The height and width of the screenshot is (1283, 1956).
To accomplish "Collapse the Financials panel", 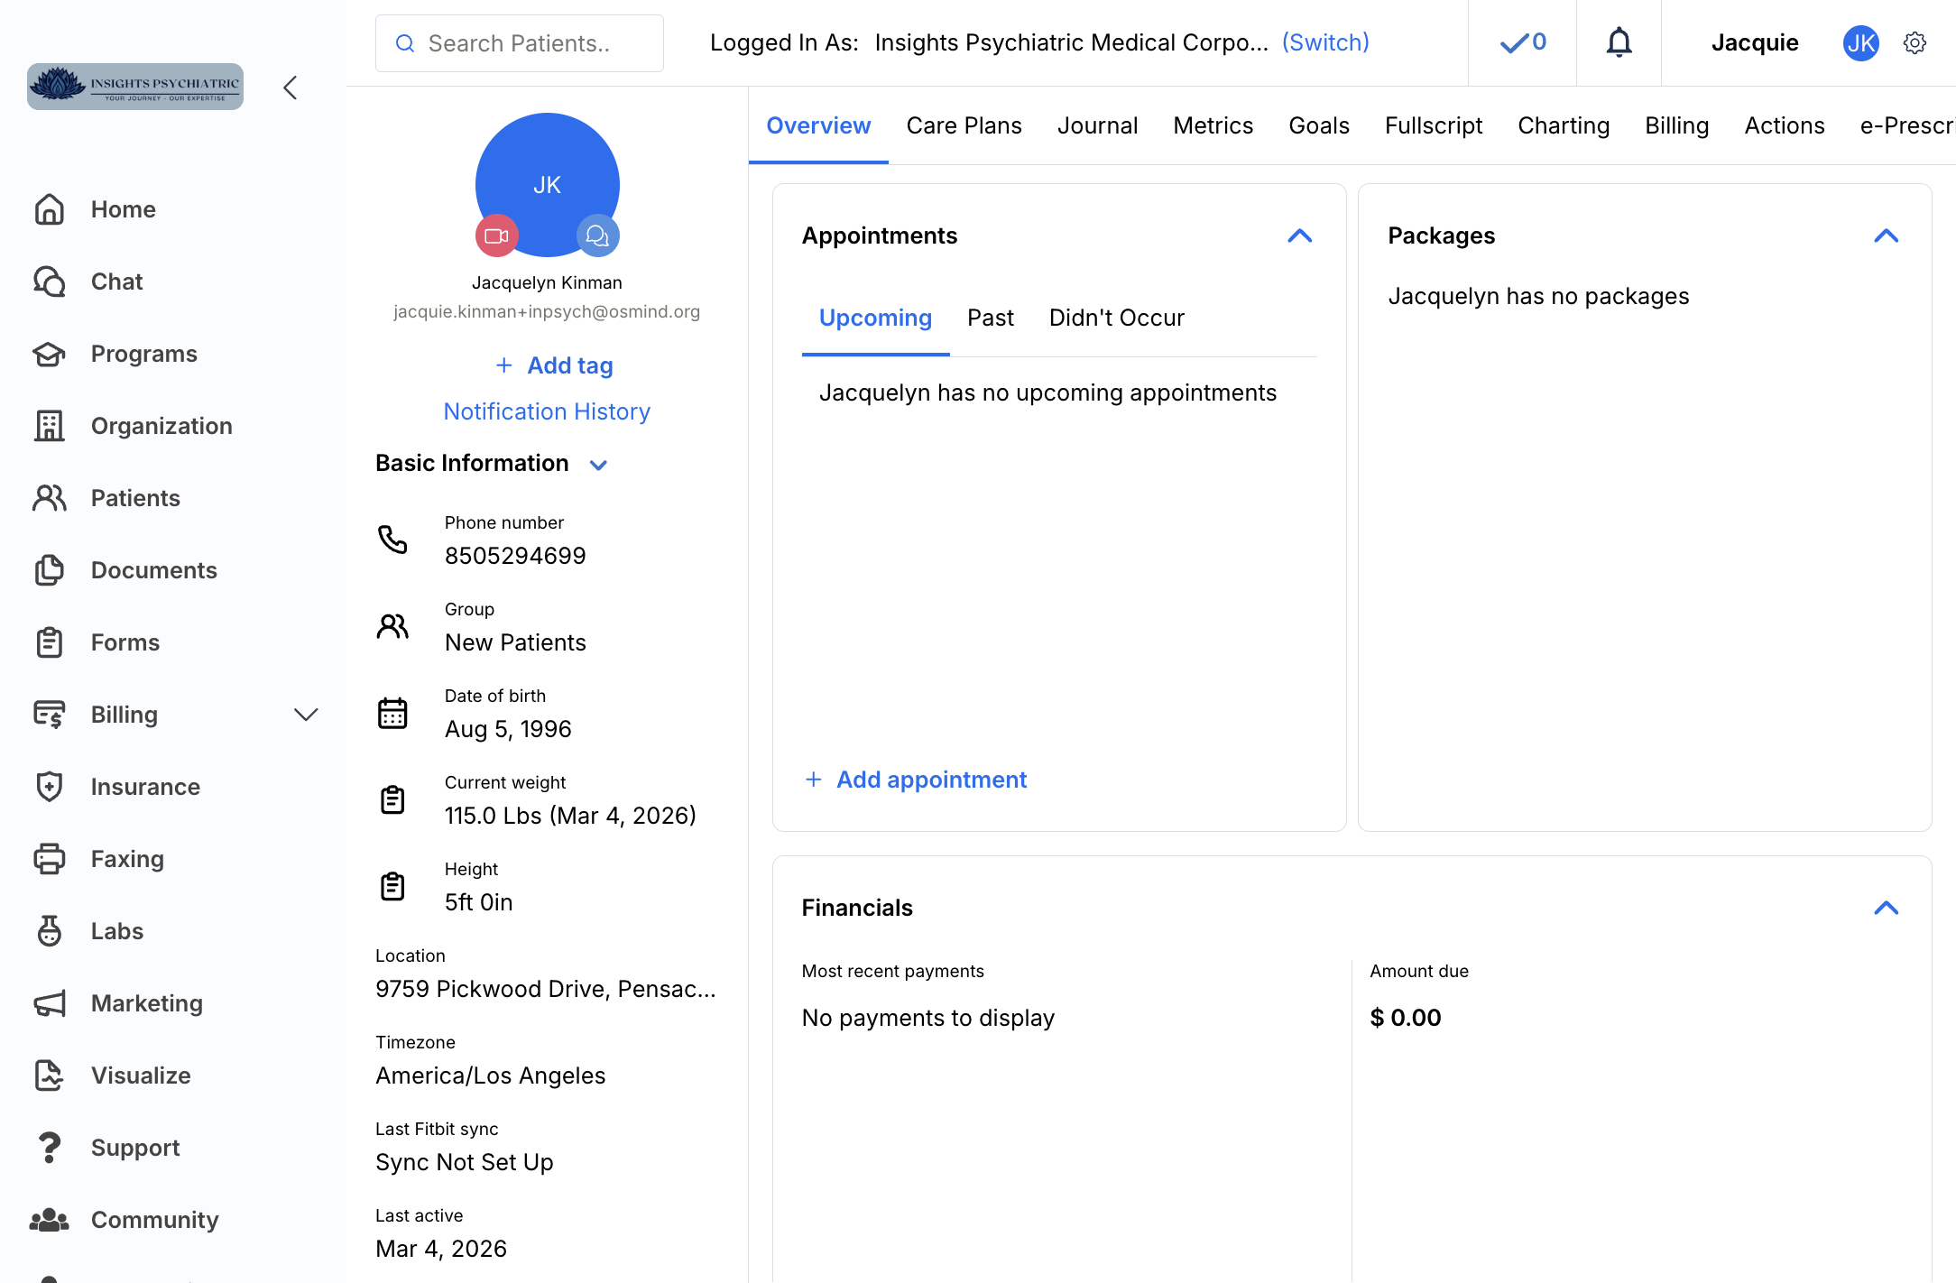I will [x=1886, y=908].
